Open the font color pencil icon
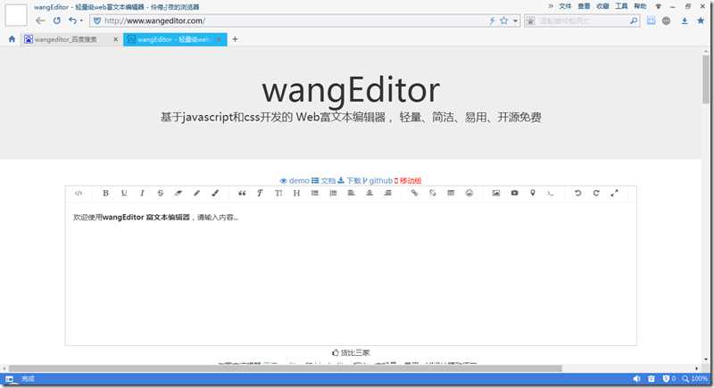The height and width of the screenshot is (388, 714). click(x=196, y=194)
